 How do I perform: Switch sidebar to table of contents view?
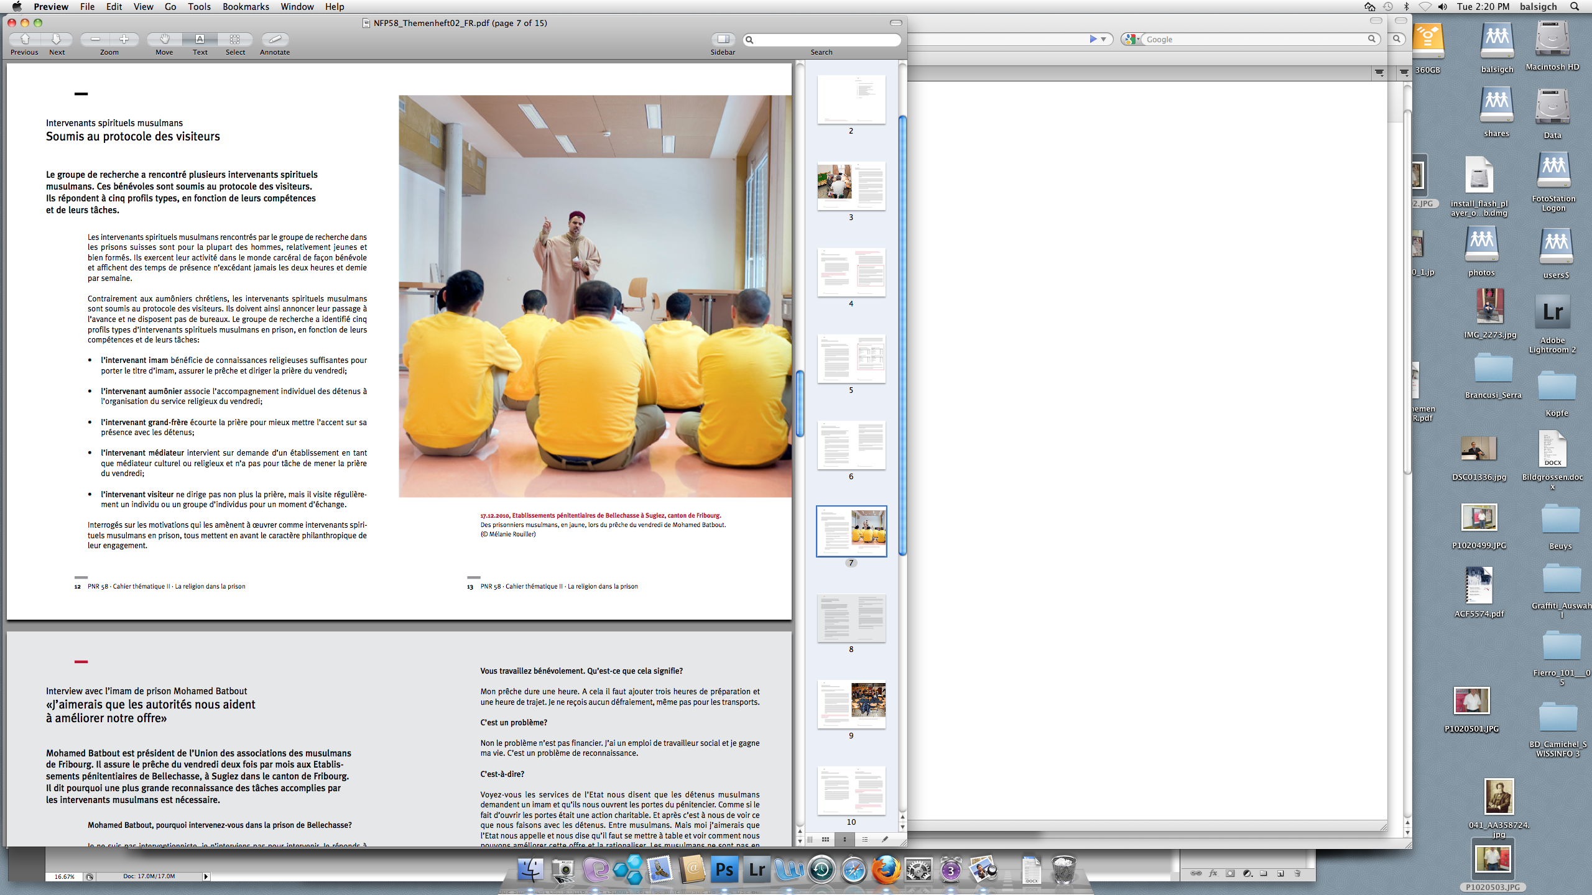coord(864,840)
